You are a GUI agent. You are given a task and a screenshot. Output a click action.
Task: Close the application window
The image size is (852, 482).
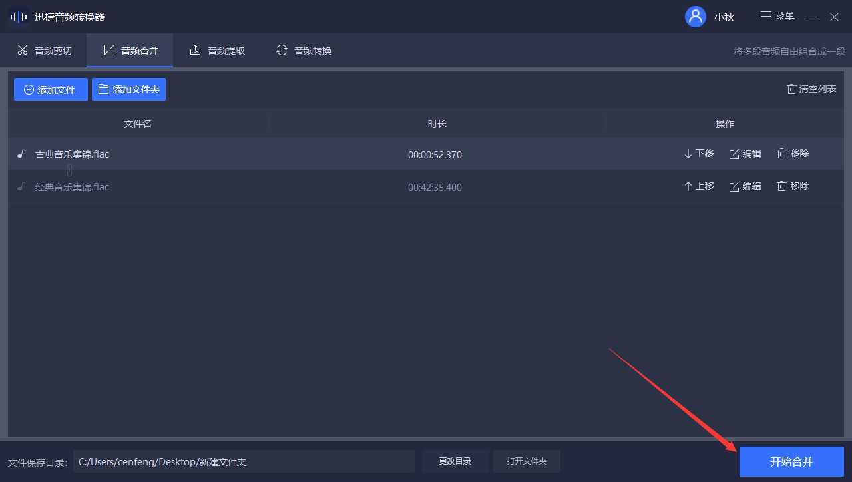click(834, 17)
